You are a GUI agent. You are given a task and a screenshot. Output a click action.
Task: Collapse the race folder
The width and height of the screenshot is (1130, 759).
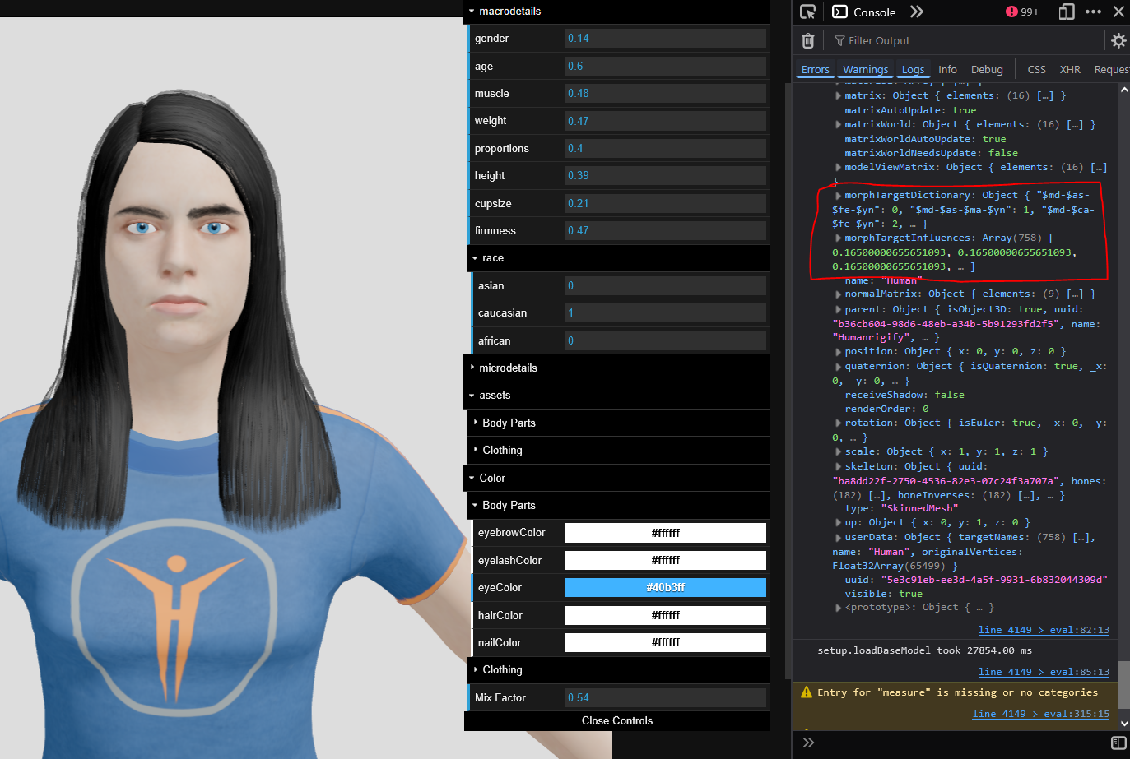point(619,258)
